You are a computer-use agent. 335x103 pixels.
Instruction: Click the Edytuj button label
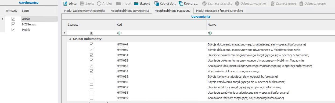(73, 4)
